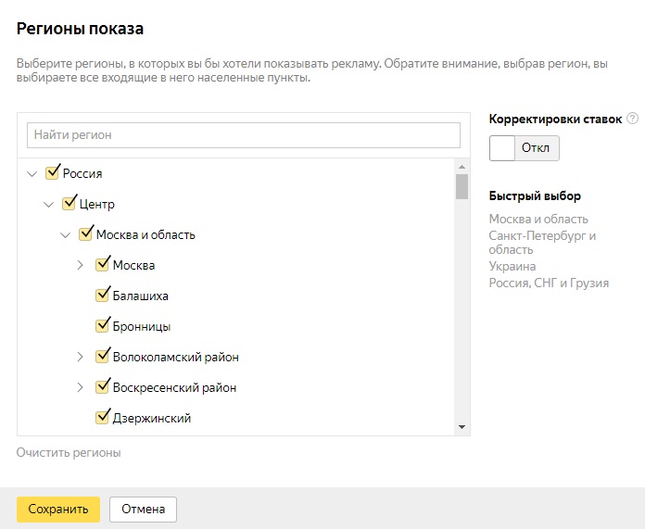Image resolution: width=645 pixels, height=529 pixels.
Task: Uncheck the Центр checkbox
Action: (x=69, y=203)
